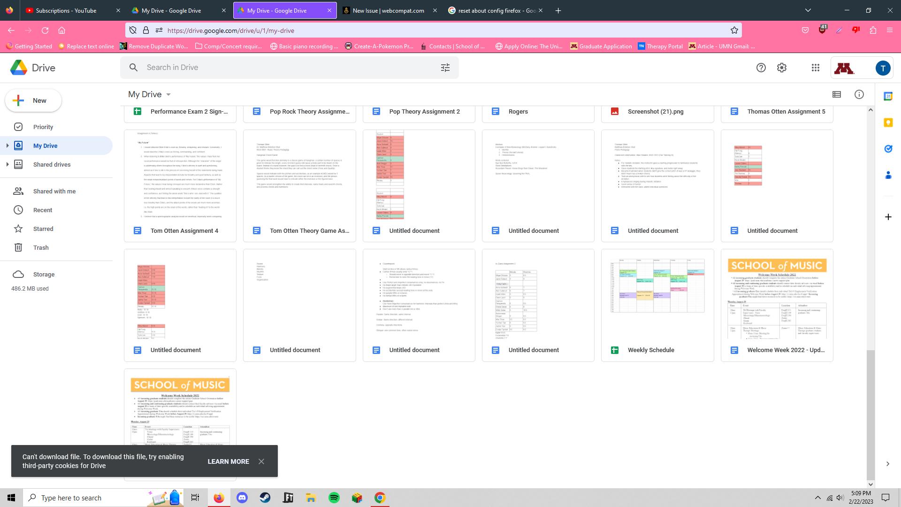Switch to list view layout
The height and width of the screenshot is (507, 901).
pyautogui.click(x=837, y=94)
